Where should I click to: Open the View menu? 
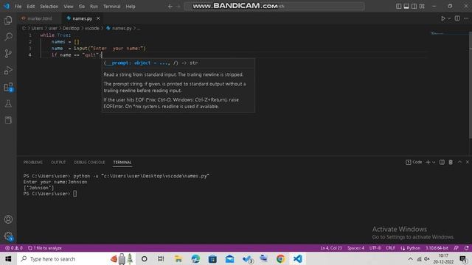[x=69, y=7]
